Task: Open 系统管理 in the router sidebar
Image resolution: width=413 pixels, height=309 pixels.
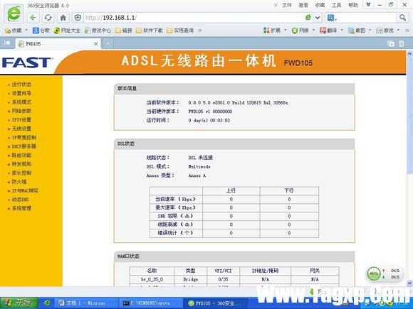Action: 21,208
